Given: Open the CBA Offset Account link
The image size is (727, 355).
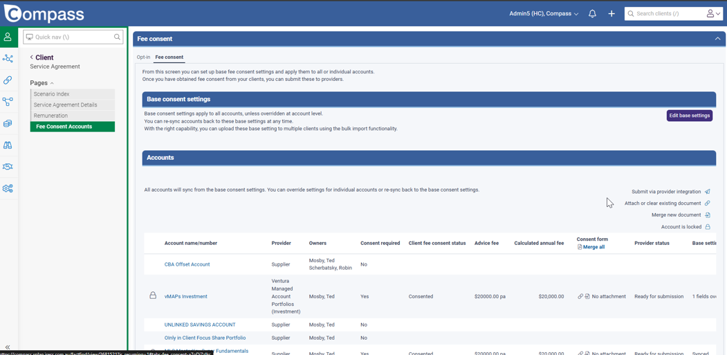Looking at the screenshot, I should (x=187, y=264).
